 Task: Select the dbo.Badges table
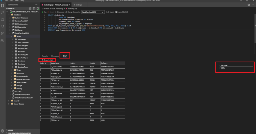[22, 39]
